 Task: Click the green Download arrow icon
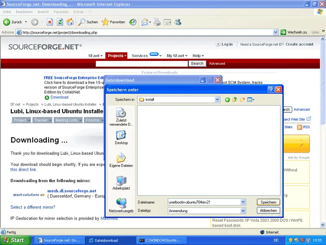pyautogui.click(x=47, y=98)
